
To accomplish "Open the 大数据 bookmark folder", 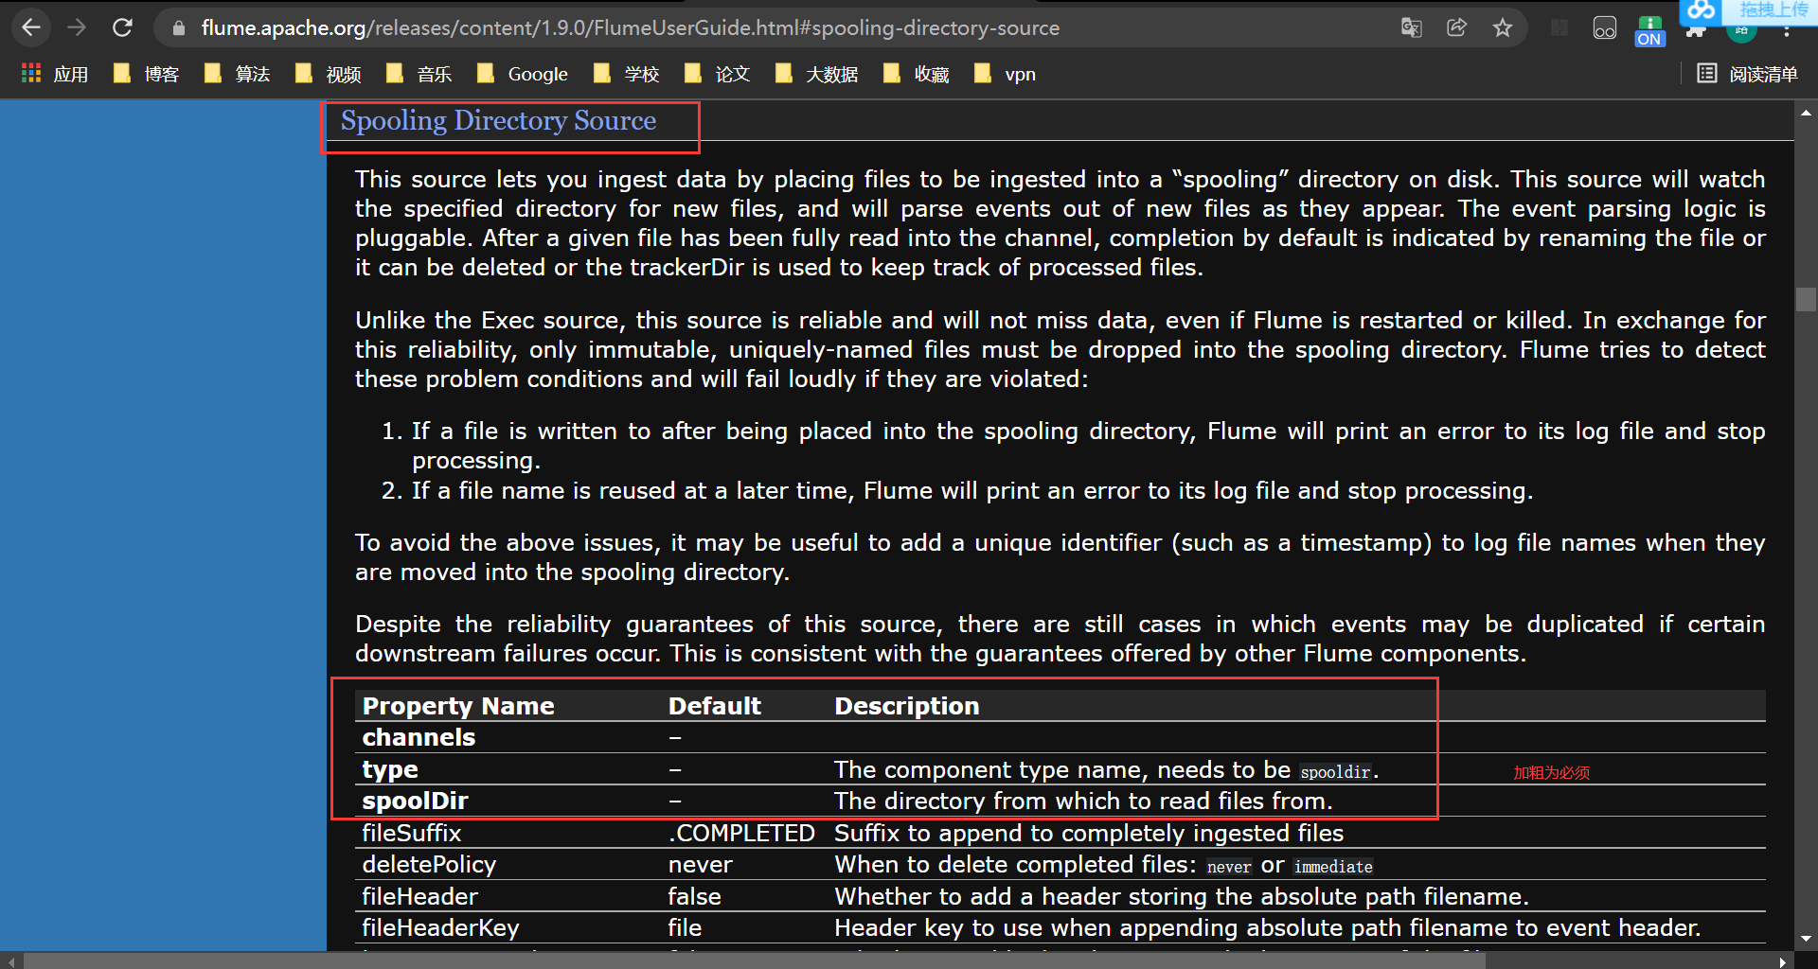I will [816, 74].
